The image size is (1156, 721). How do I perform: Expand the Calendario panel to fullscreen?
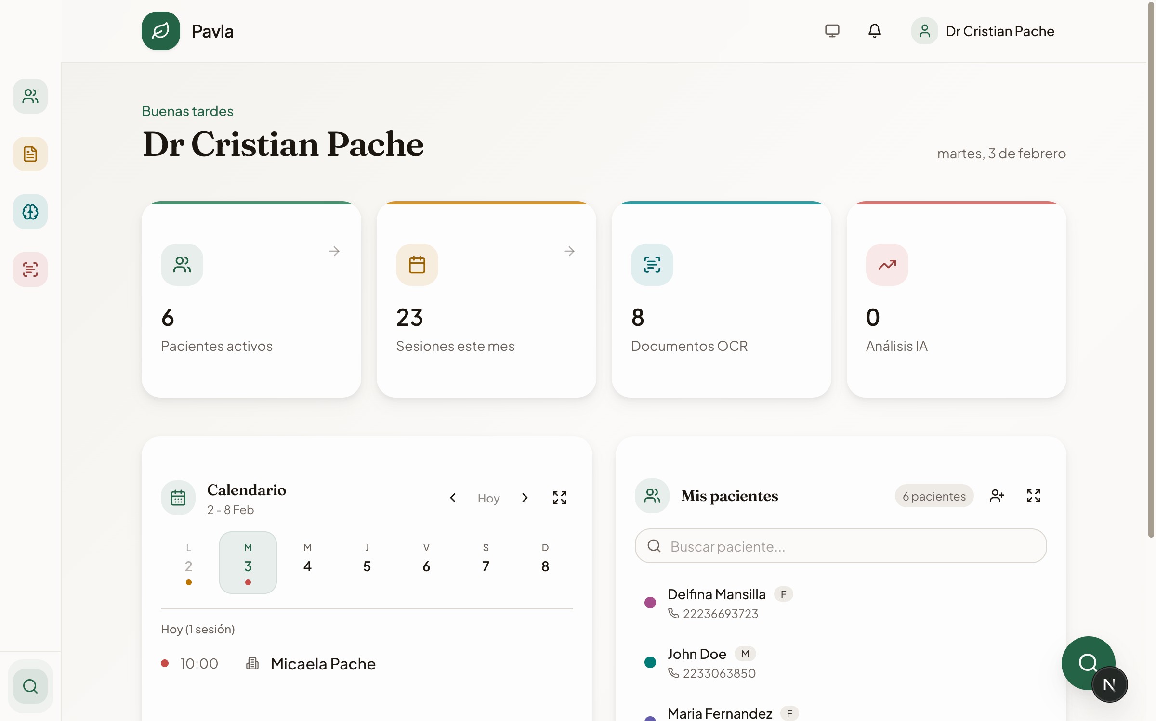pos(559,498)
